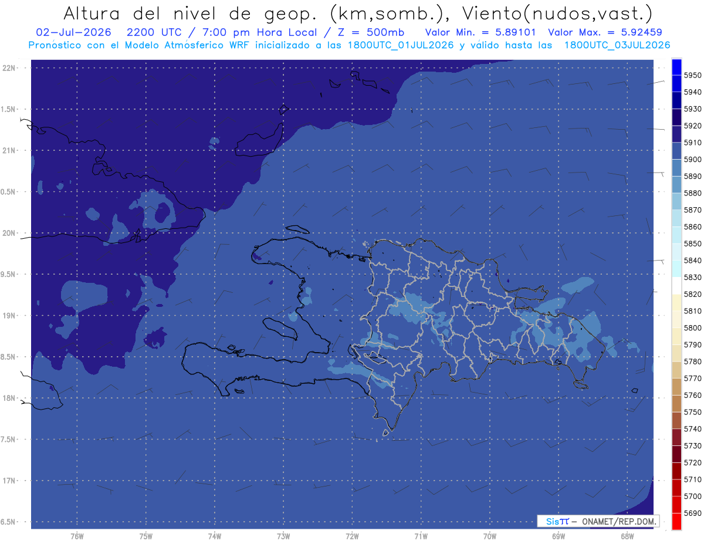The height and width of the screenshot is (544, 704).
Task: Pick the red color bar segment below 5690
Action: click(676, 521)
